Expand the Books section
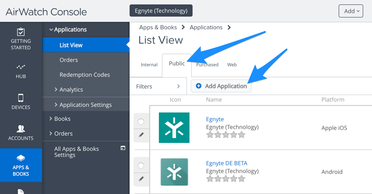 click(51, 118)
